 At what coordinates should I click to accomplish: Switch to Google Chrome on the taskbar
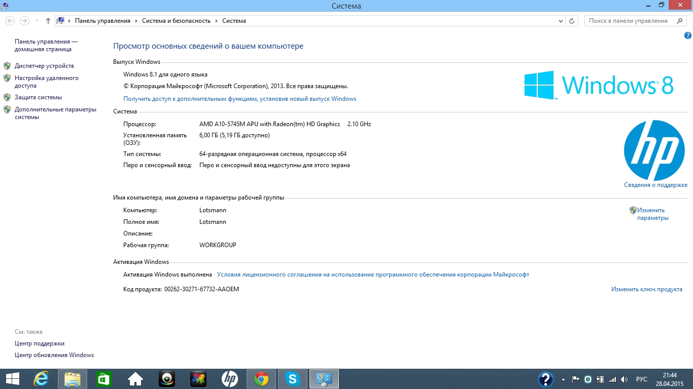pos(261,379)
